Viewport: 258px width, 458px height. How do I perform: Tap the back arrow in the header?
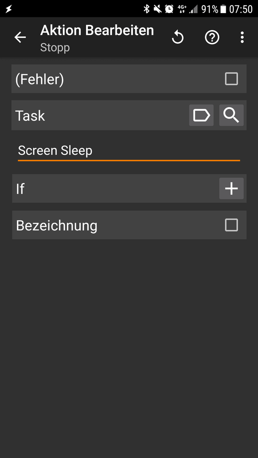[x=20, y=37]
